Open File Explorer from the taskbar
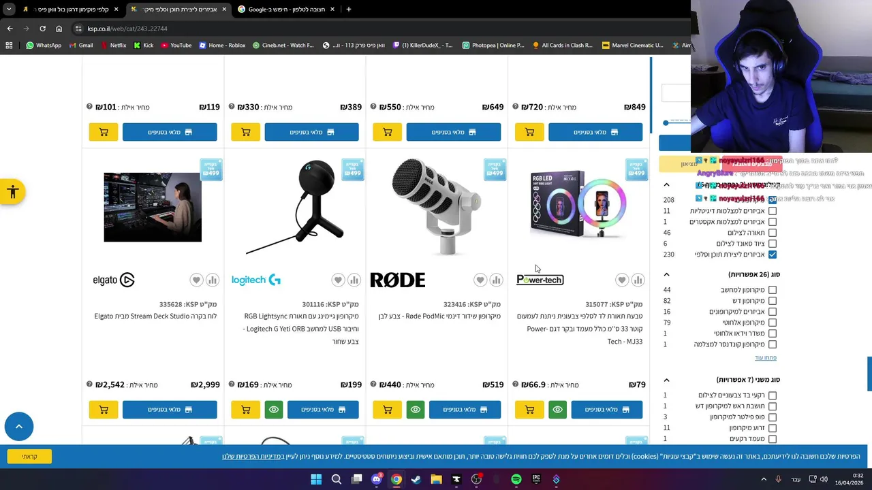Image resolution: width=872 pixels, height=490 pixels. [436, 479]
